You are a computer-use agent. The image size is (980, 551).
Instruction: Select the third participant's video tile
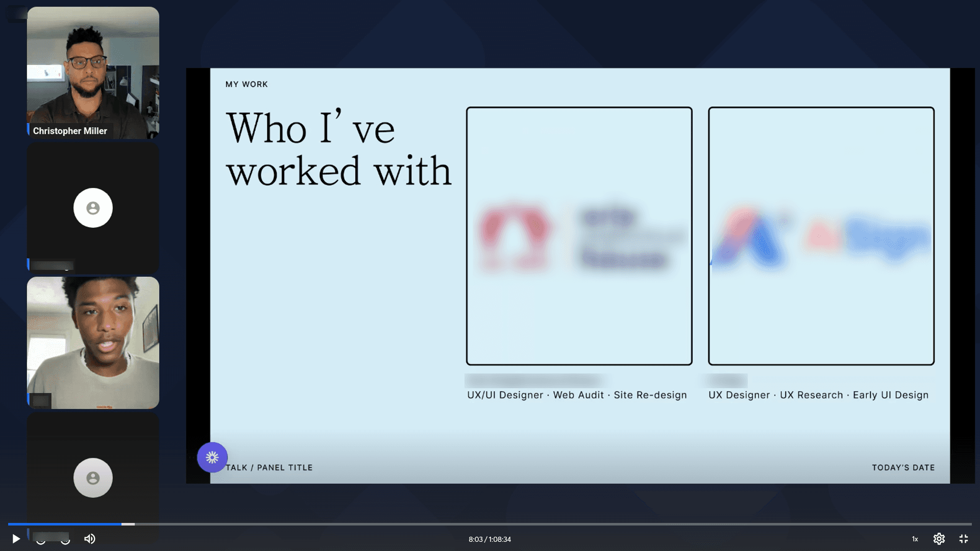pyautogui.click(x=93, y=342)
